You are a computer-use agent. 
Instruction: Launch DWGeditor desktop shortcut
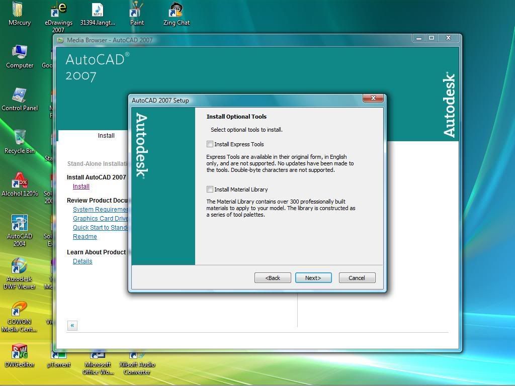(20, 355)
